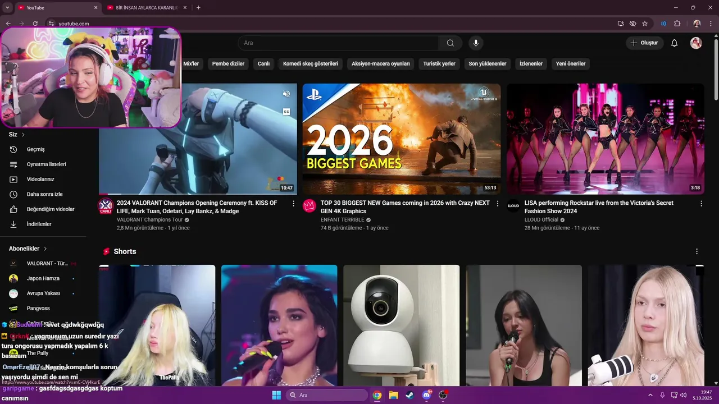719x404 pixels.
Task: Go back with browser back arrow
Action: pos(8,24)
